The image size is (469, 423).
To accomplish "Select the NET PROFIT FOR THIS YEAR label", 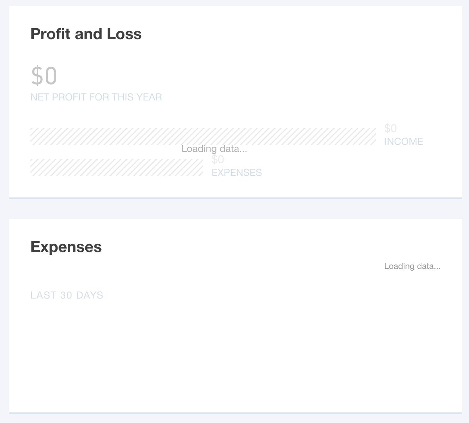I will 96,97.
